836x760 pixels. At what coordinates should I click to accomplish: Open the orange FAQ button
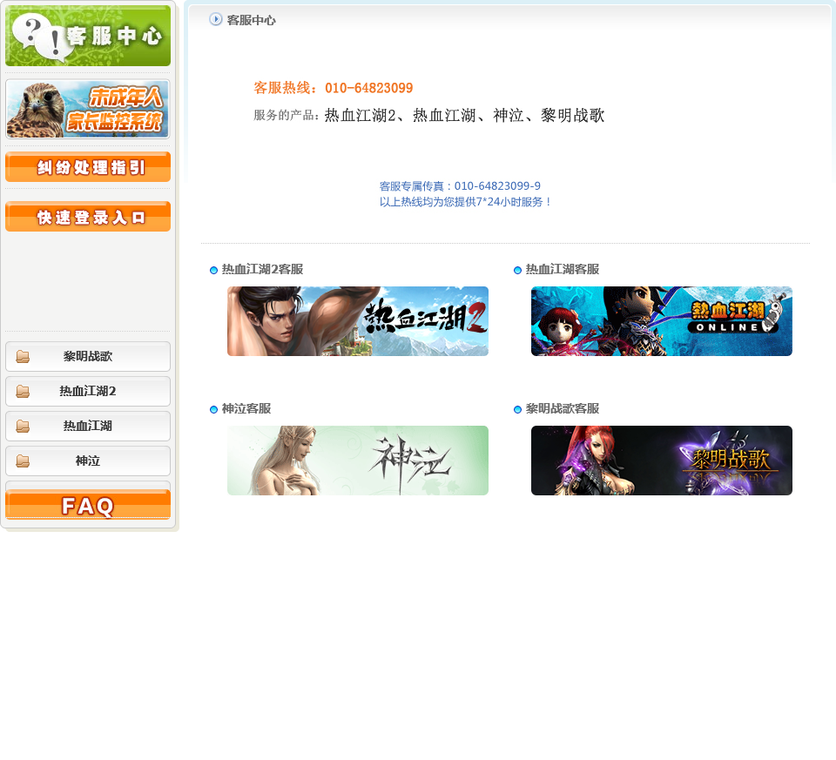pos(88,505)
